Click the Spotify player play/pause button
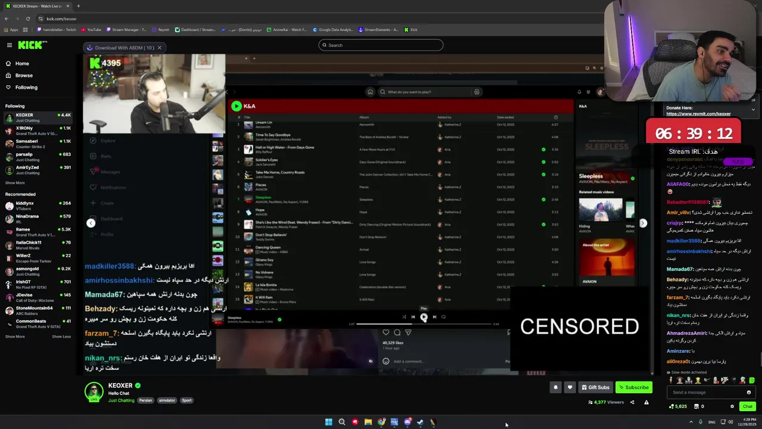 tap(424, 317)
